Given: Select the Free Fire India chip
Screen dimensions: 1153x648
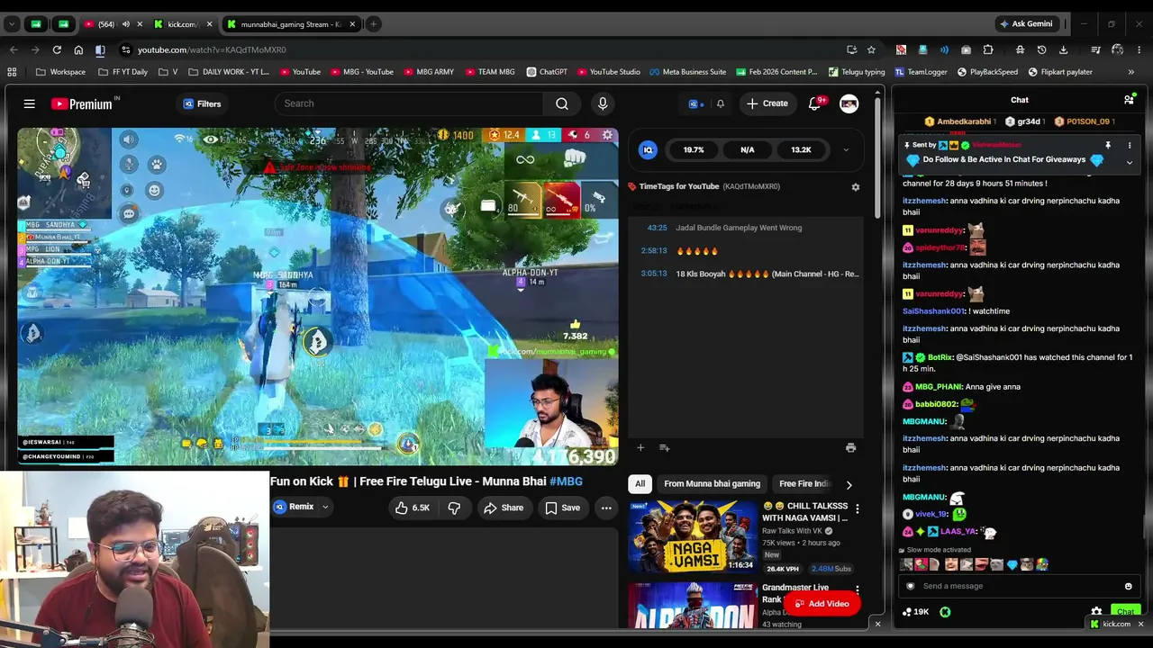Looking at the screenshot, I should (803, 484).
